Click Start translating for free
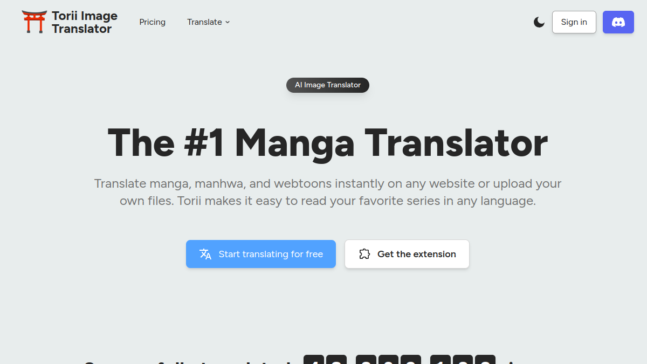Screen dimensions: 647x364 [261, 254]
